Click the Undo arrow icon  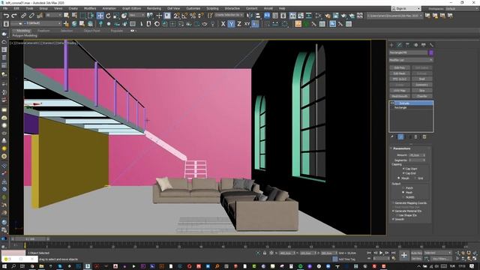[6, 16]
